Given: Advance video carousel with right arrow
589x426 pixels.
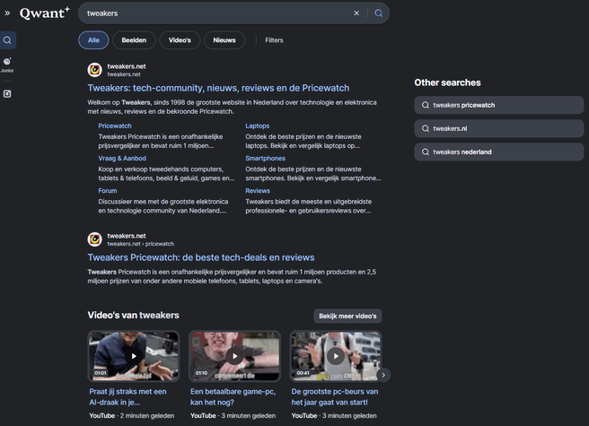Looking at the screenshot, I should [x=383, y=375].
